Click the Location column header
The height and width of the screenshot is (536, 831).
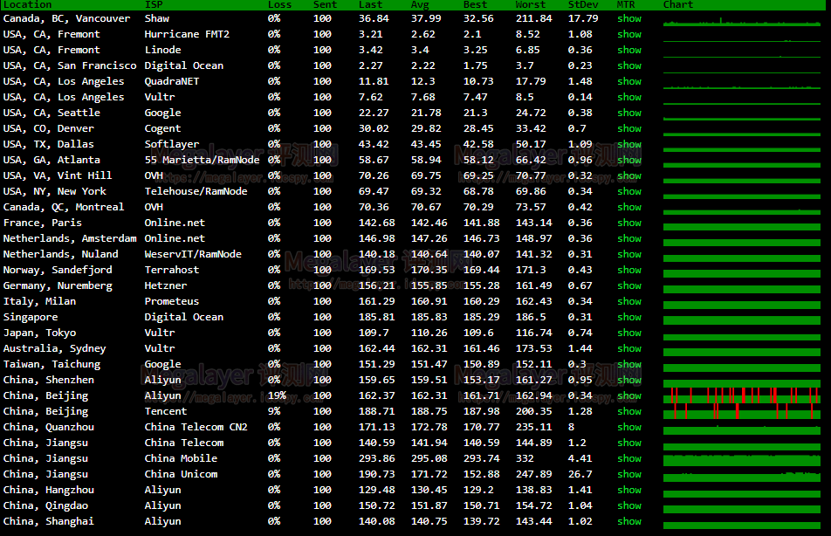(x=28, y=4)
